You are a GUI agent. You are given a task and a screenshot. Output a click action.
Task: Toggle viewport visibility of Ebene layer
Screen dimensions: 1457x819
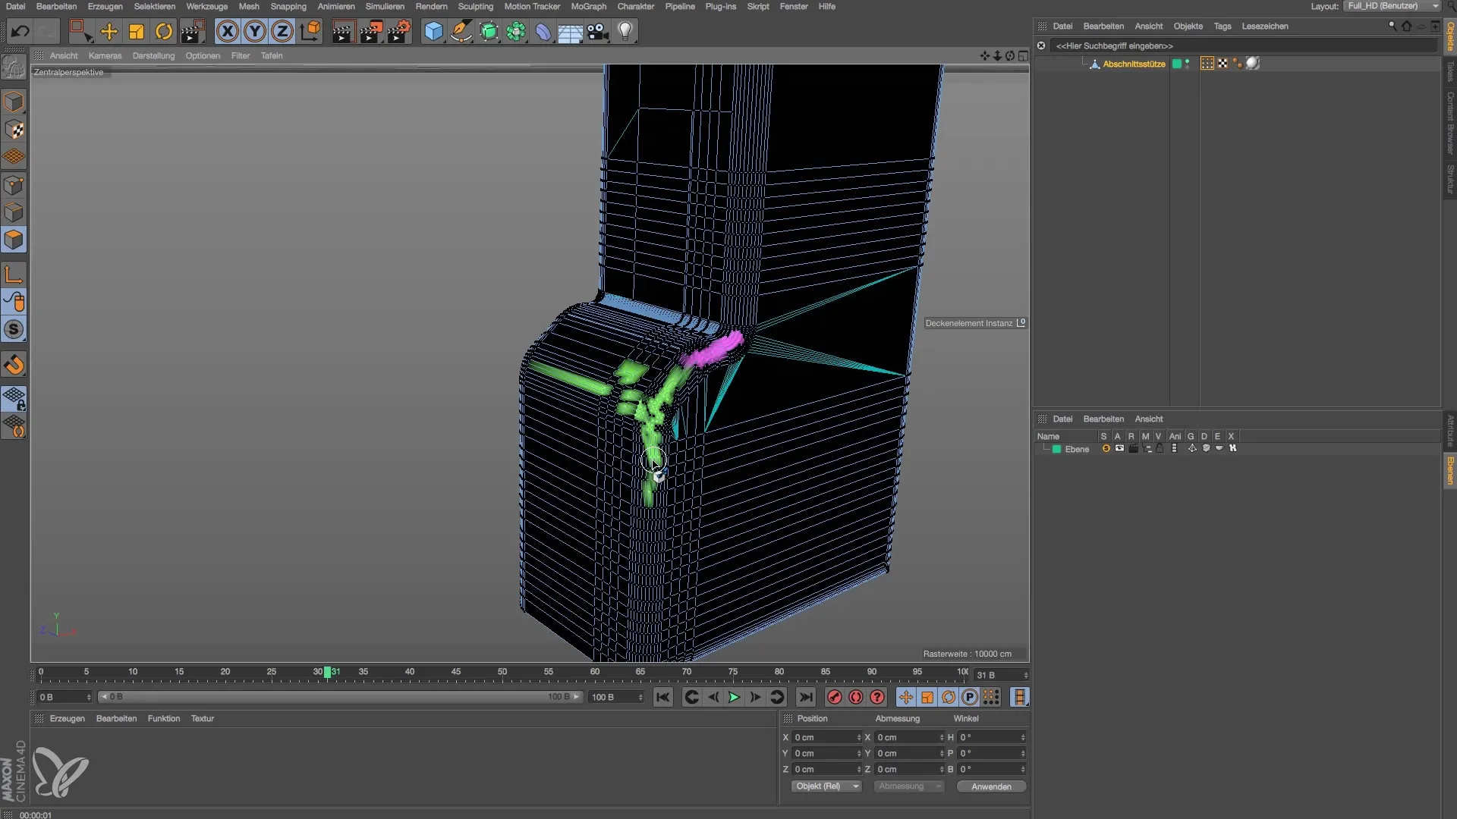pos(1119,449)
